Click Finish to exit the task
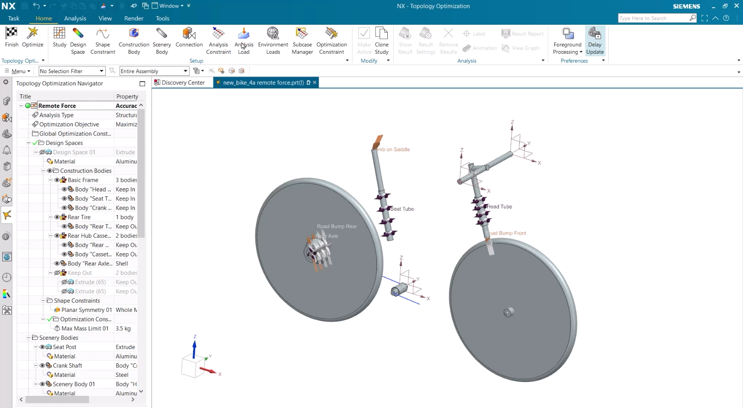 (x=11, y=40)
